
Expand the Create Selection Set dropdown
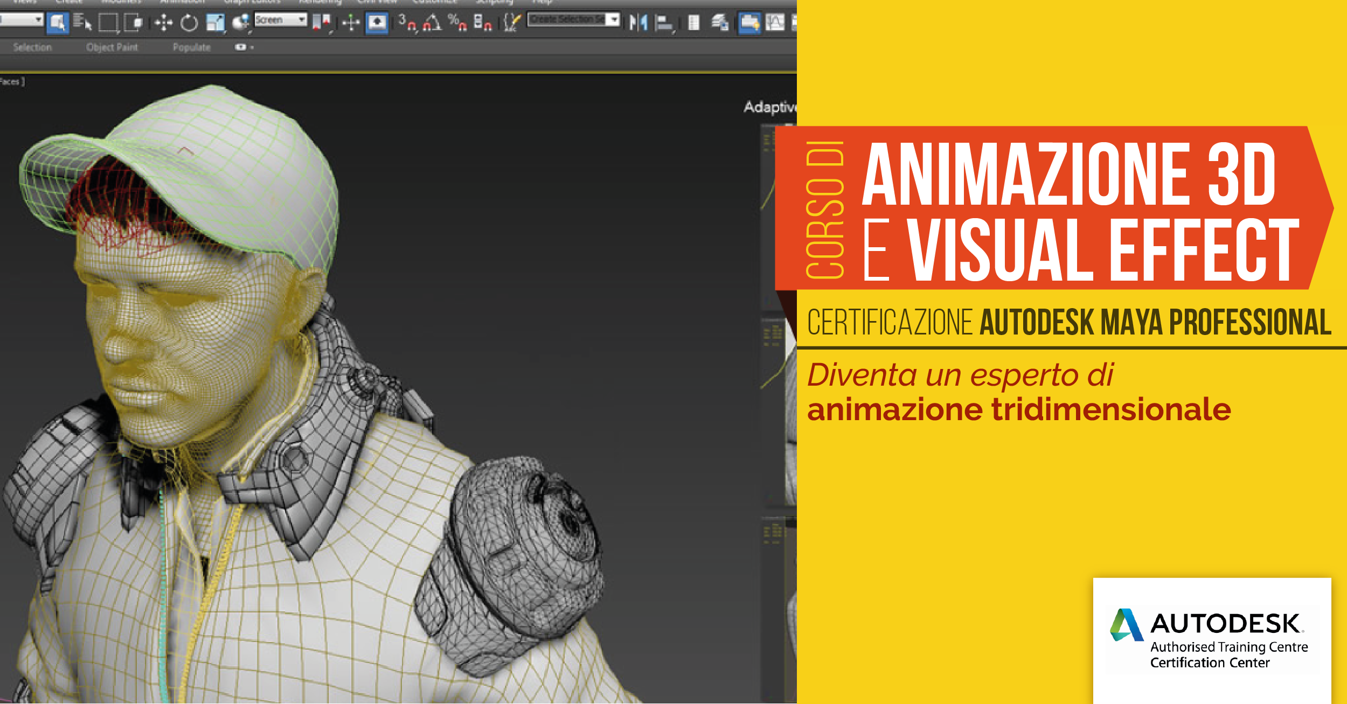coord(614,20)
